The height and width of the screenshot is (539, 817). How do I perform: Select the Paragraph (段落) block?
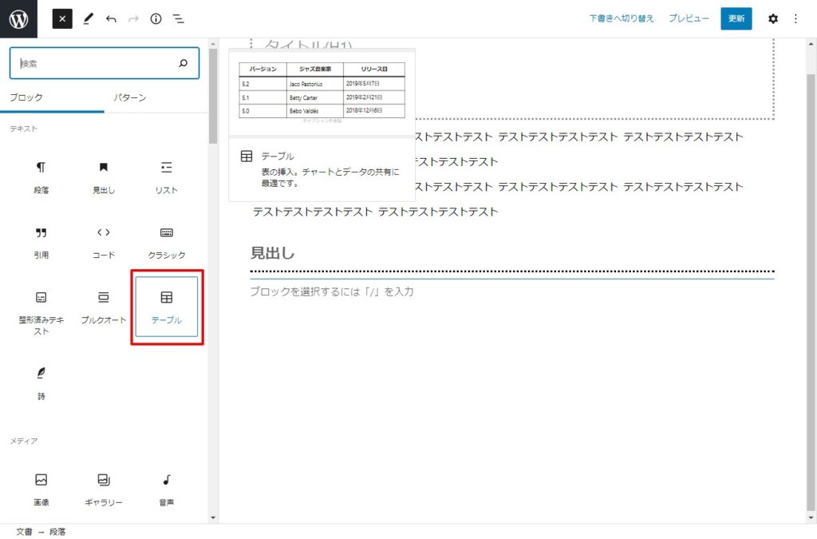(x=41, y=176)
